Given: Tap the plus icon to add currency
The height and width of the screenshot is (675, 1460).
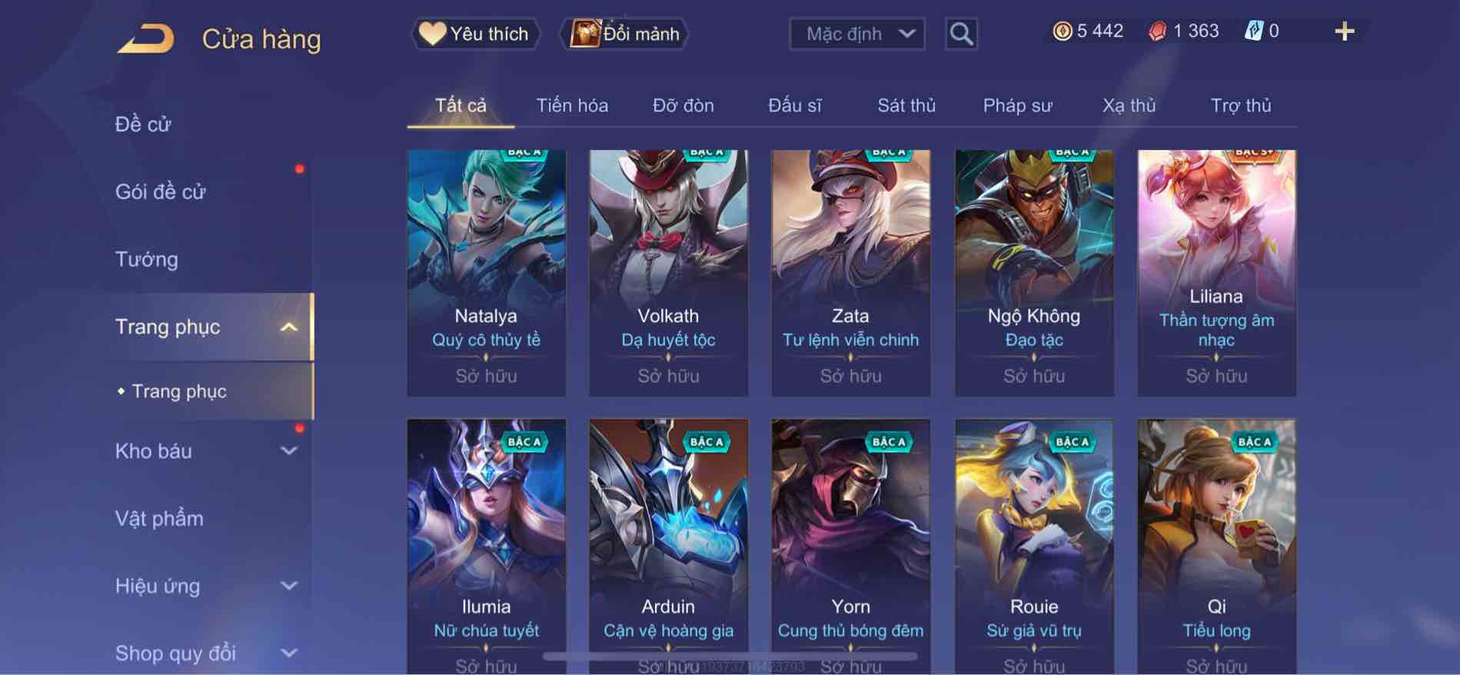Looking at the screenshot, I should tap(1344, 32).
